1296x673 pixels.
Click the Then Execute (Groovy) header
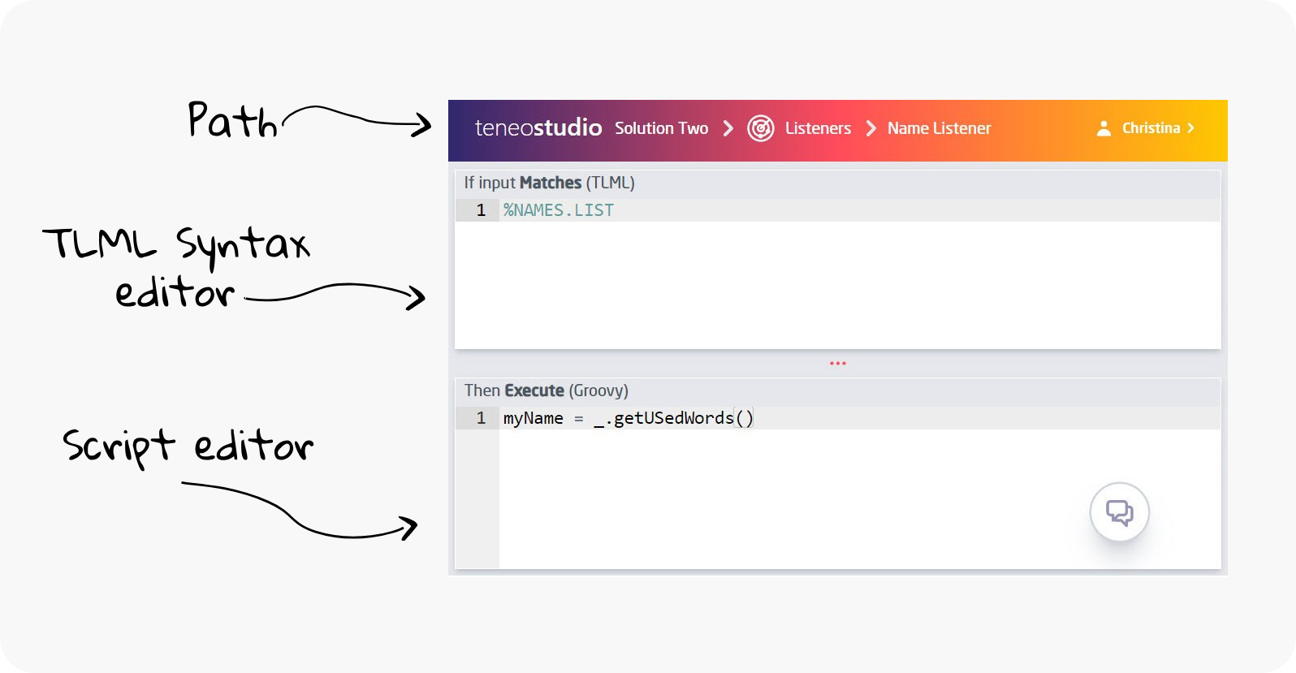[546, 390]
